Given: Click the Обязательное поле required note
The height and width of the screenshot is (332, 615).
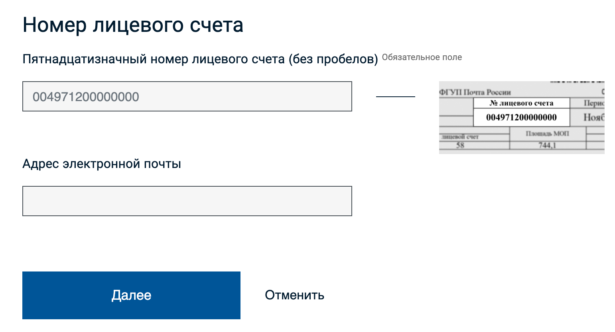Looking at the screenshot, I should point(422,57).
